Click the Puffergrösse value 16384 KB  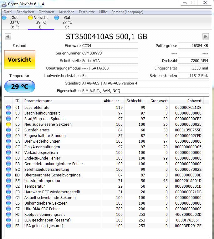coord(194,46)
